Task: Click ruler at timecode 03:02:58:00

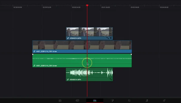Action: tap(135, 7)
